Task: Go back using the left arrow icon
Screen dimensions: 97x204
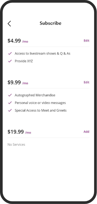Action: (x=9, y=23)
